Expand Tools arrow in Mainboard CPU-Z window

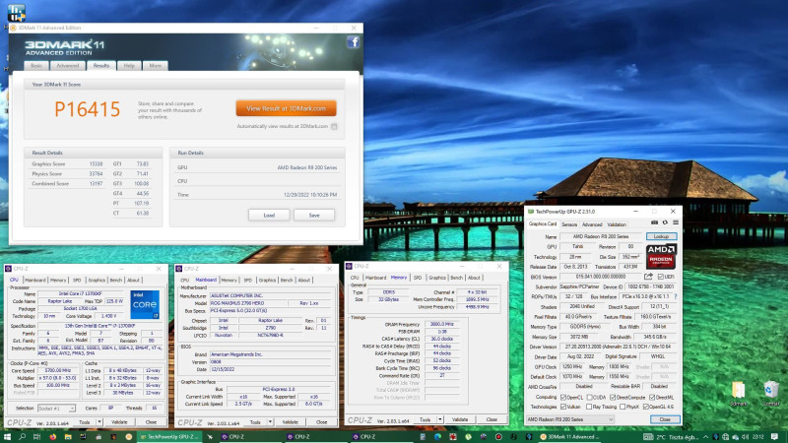[x=270, y=422]
